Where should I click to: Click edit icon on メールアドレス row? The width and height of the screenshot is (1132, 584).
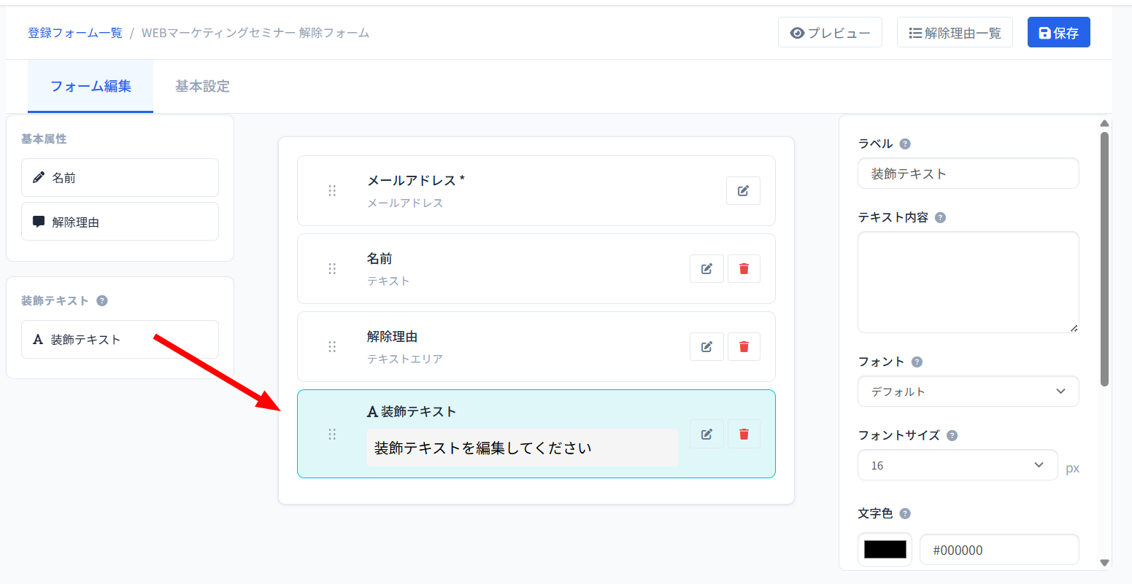(x=743, y=191)
